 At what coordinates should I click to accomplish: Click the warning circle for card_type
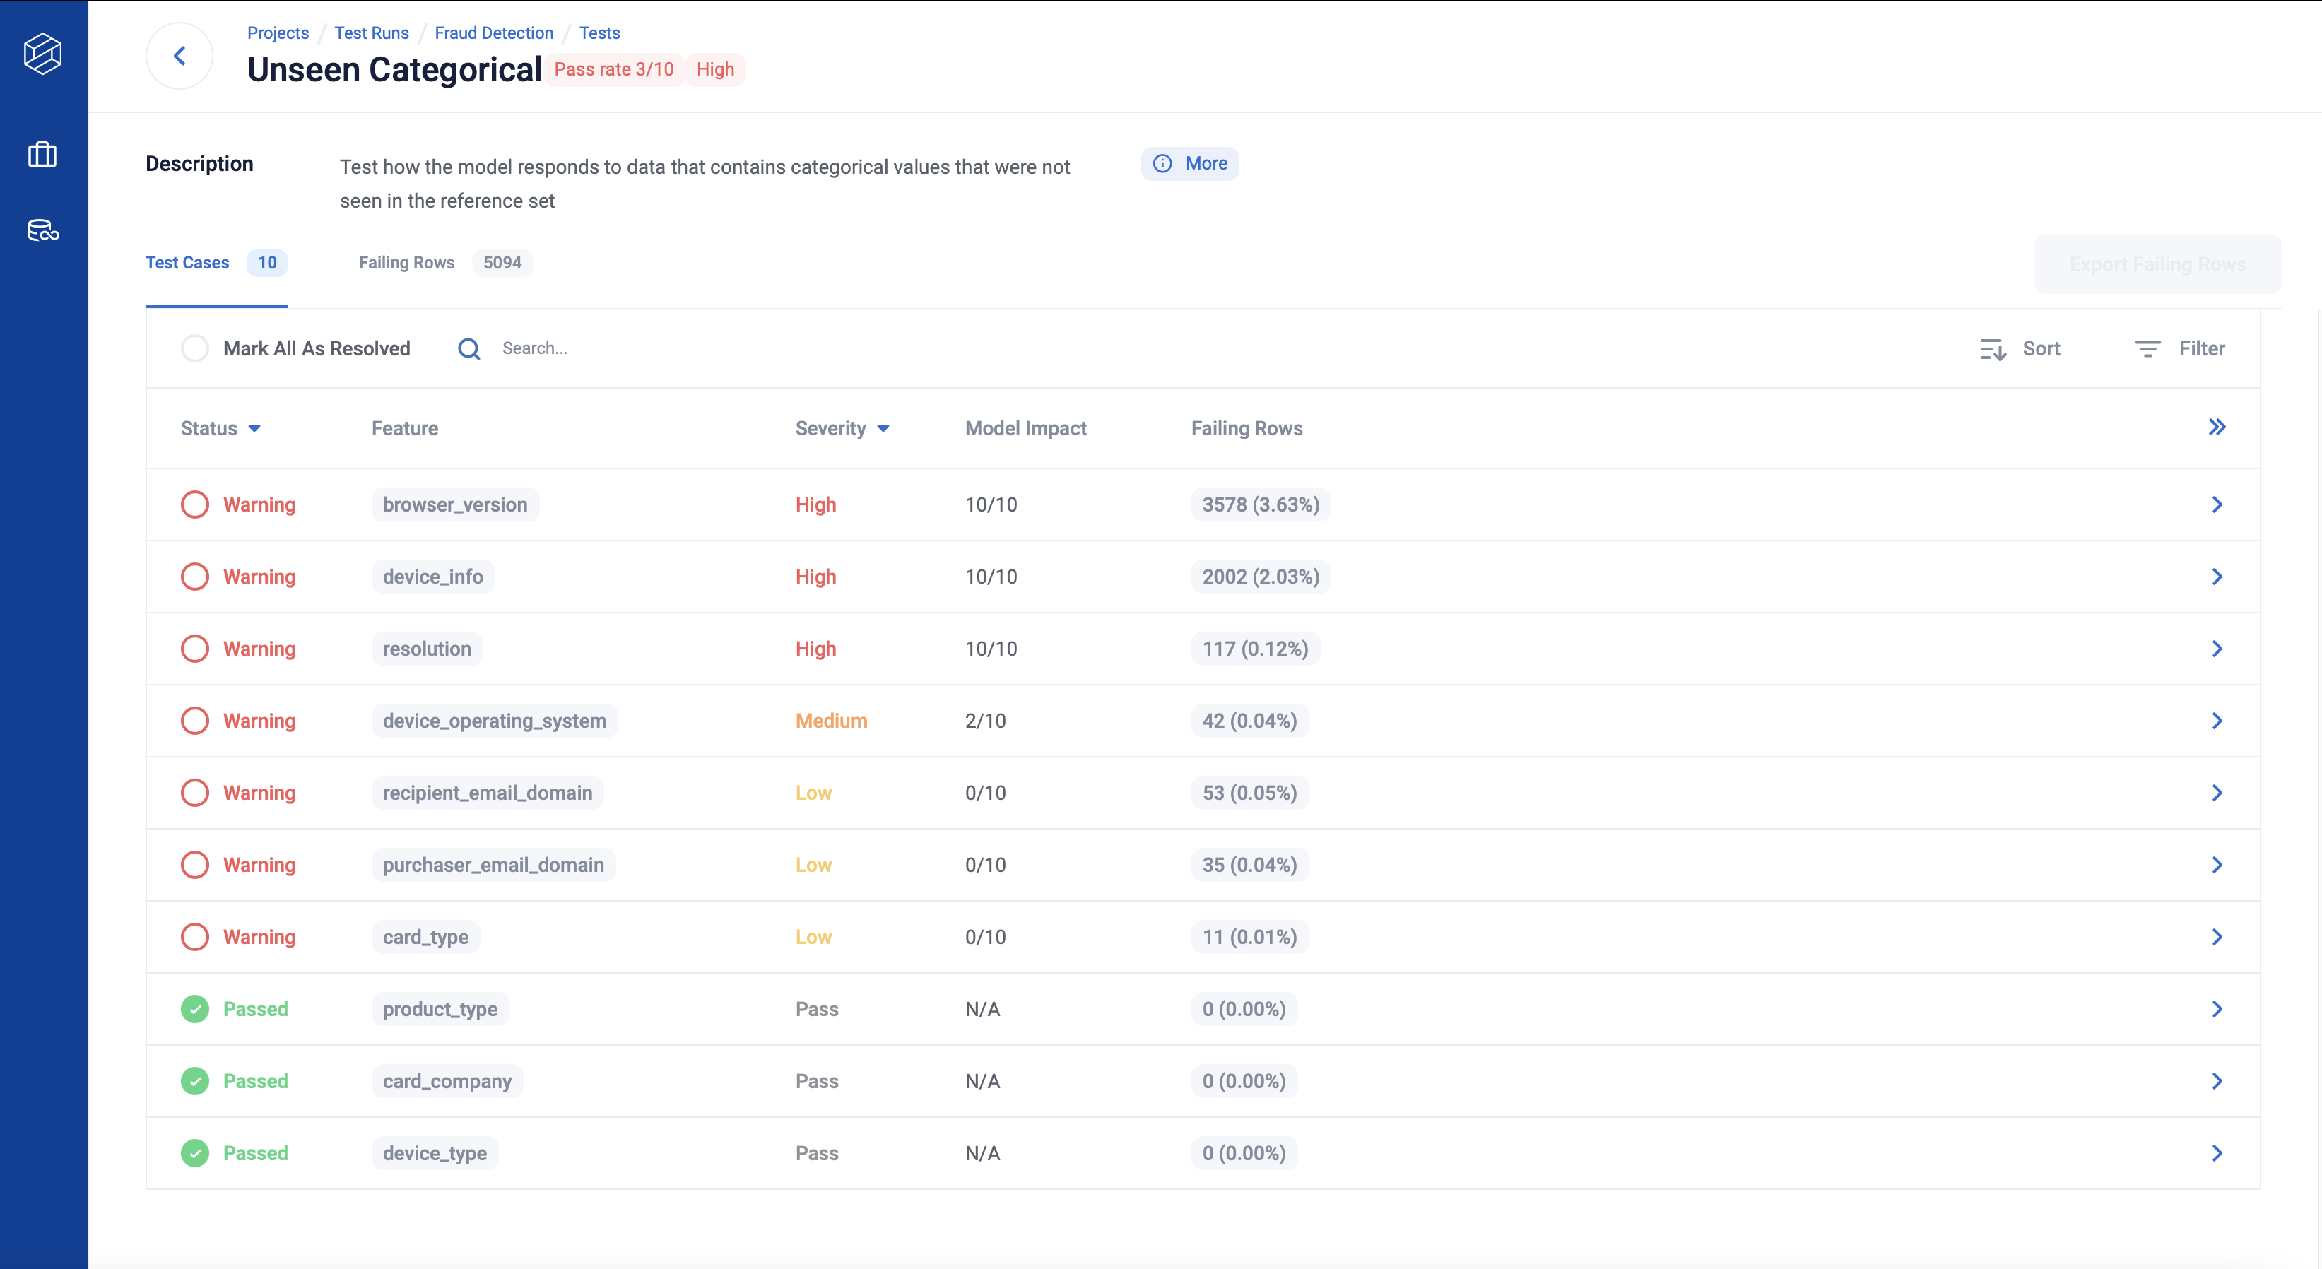195,938
